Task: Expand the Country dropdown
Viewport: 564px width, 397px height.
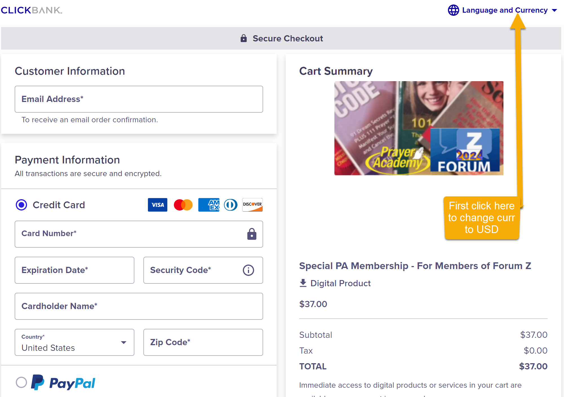Action: click(74, 342)
